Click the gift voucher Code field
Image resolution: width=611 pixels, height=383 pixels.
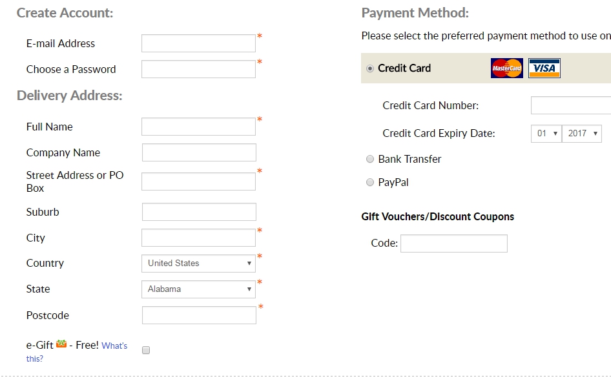(x=453, y=243)
